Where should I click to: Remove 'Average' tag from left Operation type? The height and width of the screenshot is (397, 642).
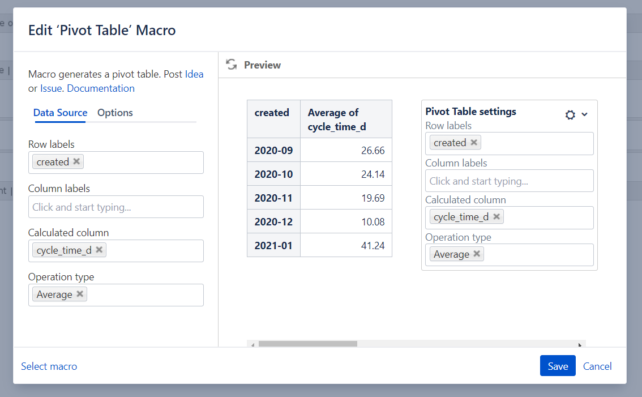[x=80, y=294]
